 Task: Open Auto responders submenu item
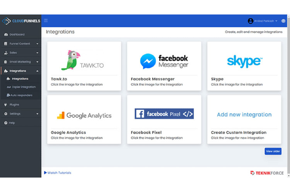(21, 95)
